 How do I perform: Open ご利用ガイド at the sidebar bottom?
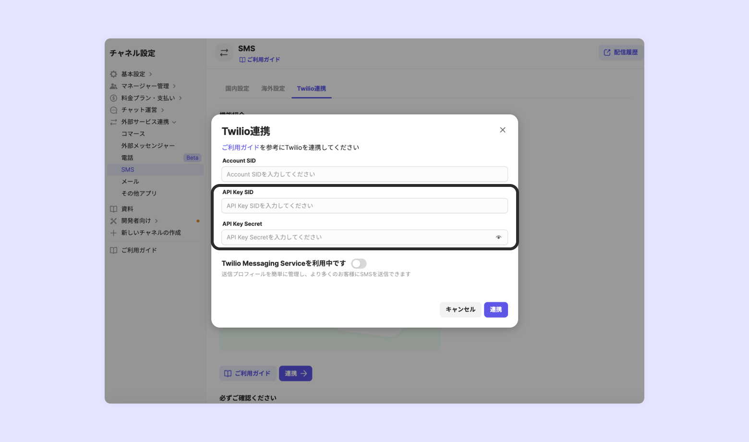pyautogui.click(x=139, y=250)
